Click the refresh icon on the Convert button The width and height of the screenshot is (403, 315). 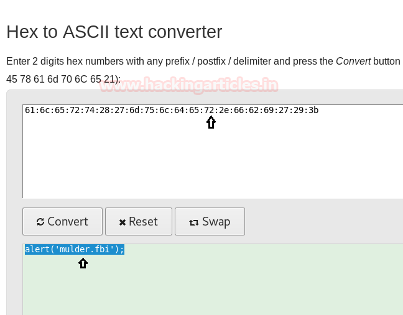click(x=40, y=222)
